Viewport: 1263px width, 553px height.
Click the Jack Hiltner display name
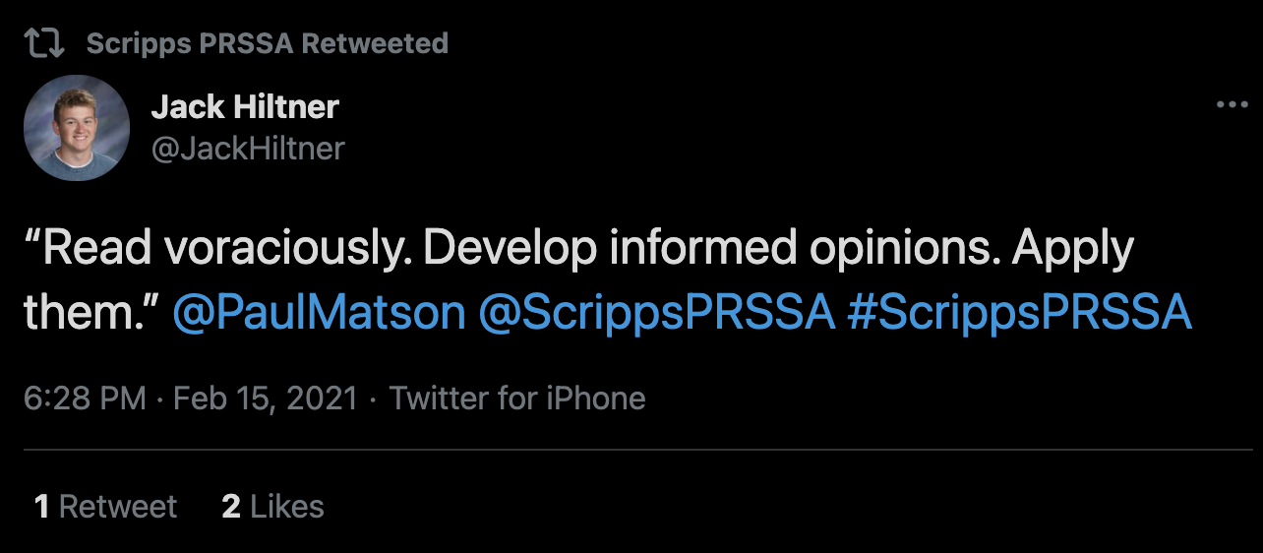pyautogui.click(x=245, y=107)
